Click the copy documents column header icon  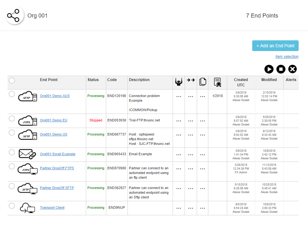click(202, 82)
